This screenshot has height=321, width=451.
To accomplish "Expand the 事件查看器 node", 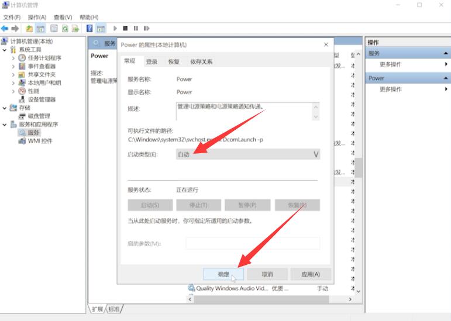I will point(13,67).
